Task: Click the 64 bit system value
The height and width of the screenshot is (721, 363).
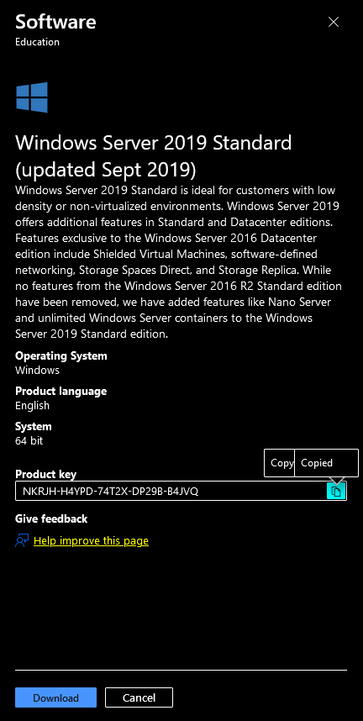Action: [x=29, y=440]
